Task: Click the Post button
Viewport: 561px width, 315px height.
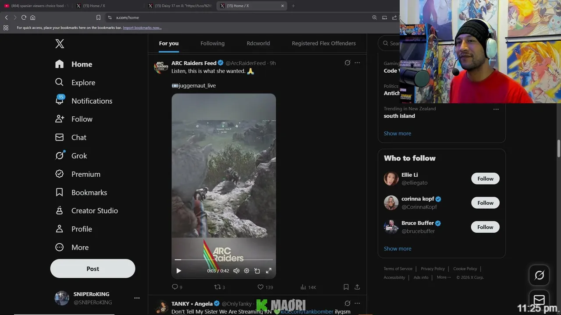Action: (x=92, y=269)
